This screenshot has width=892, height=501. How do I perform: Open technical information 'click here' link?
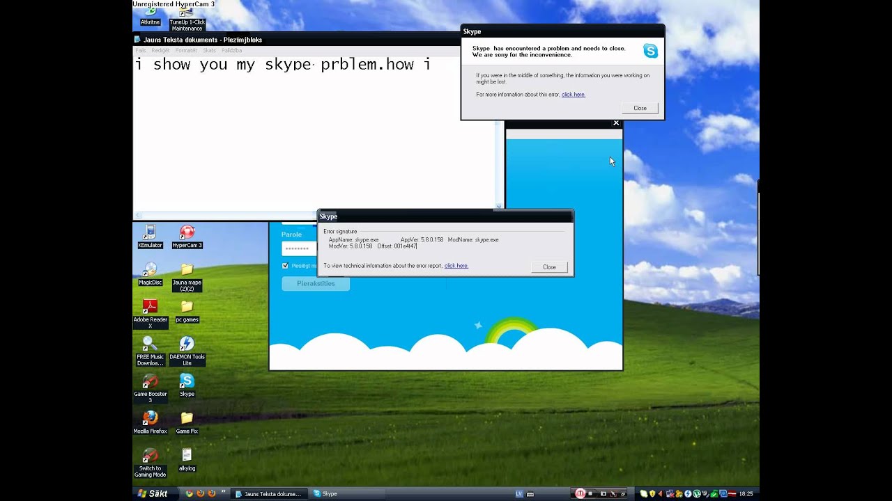456,265
